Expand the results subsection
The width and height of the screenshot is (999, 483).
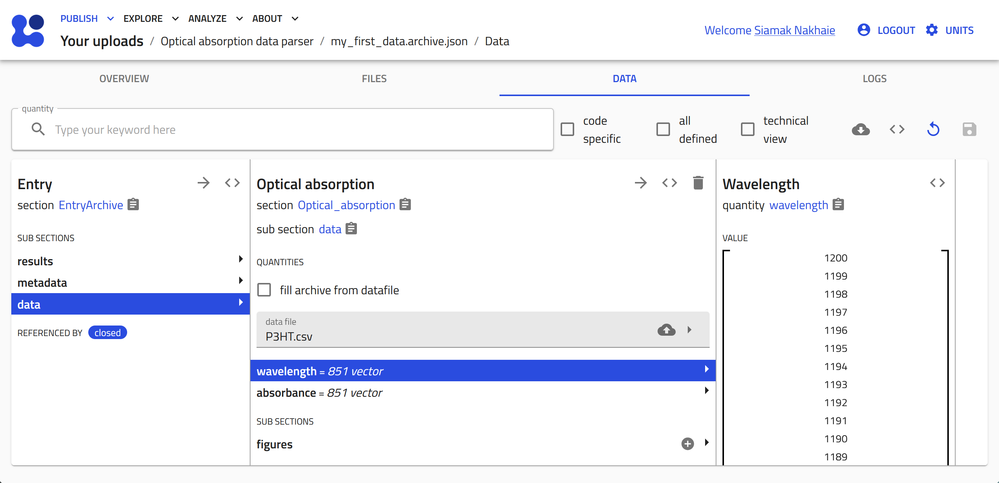[130, 261]
